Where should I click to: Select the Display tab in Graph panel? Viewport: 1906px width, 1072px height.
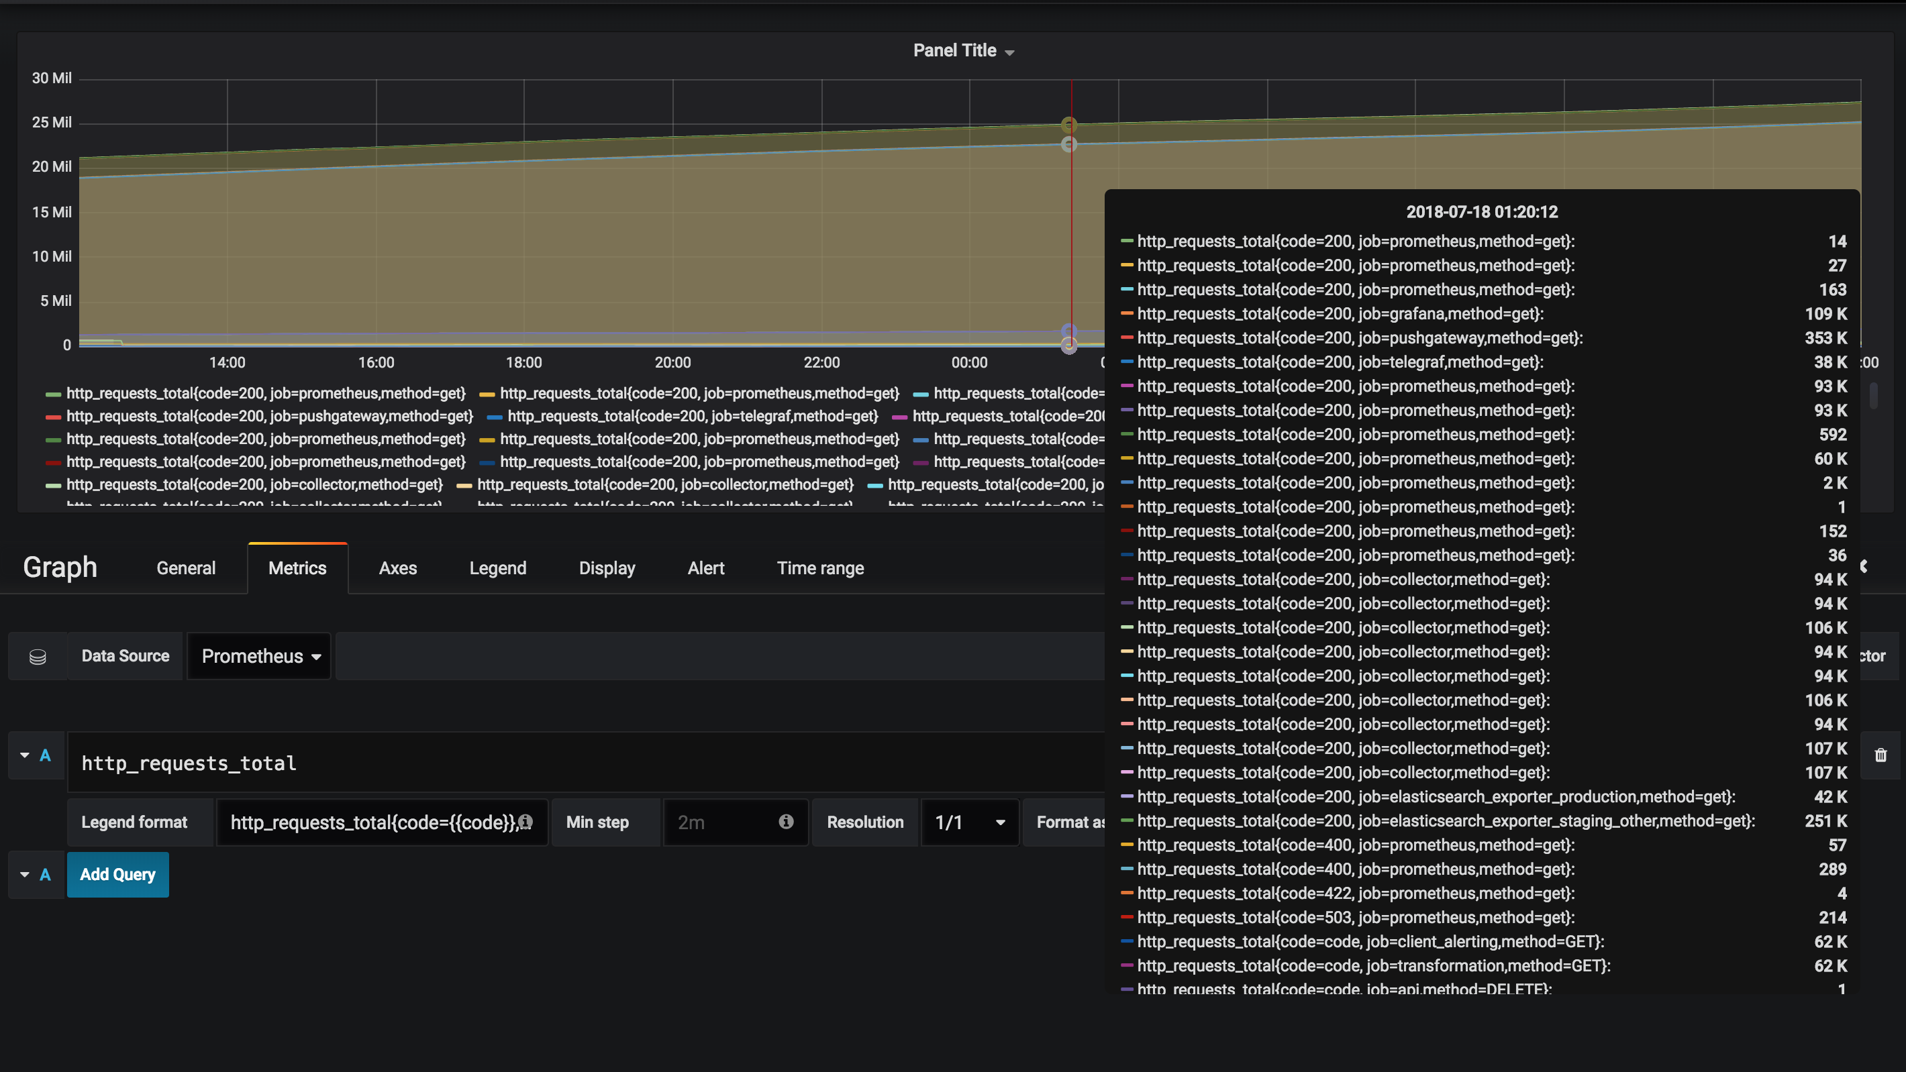pyautogui.click(x=606, y=568)
